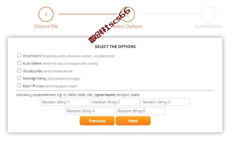Enable the Attachment checkbox
This screenshot has width=235, height=146.
click(19, 55)
